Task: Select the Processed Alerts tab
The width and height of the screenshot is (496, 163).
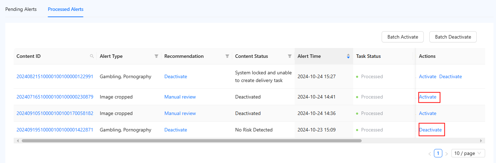Action: [x=66, y=9]
